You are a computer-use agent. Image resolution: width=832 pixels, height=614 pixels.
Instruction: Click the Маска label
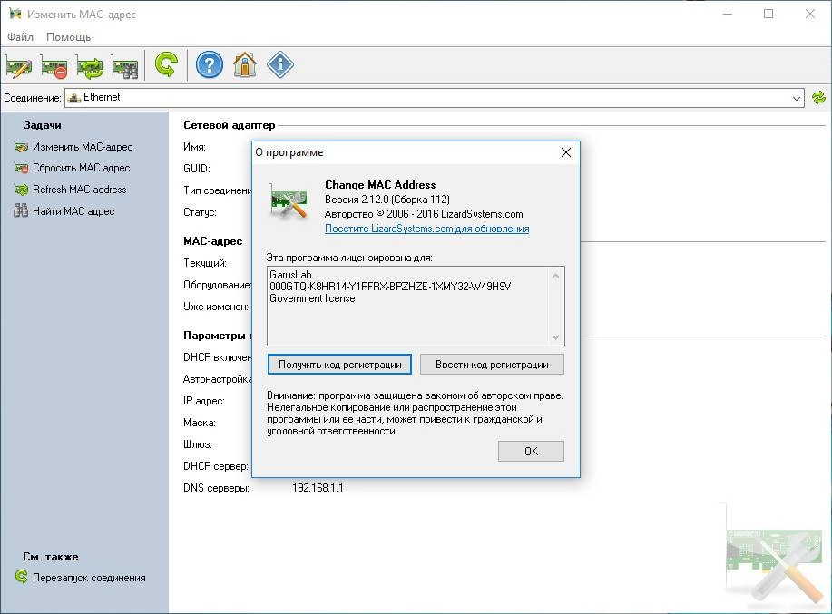(x=200, y=423)
